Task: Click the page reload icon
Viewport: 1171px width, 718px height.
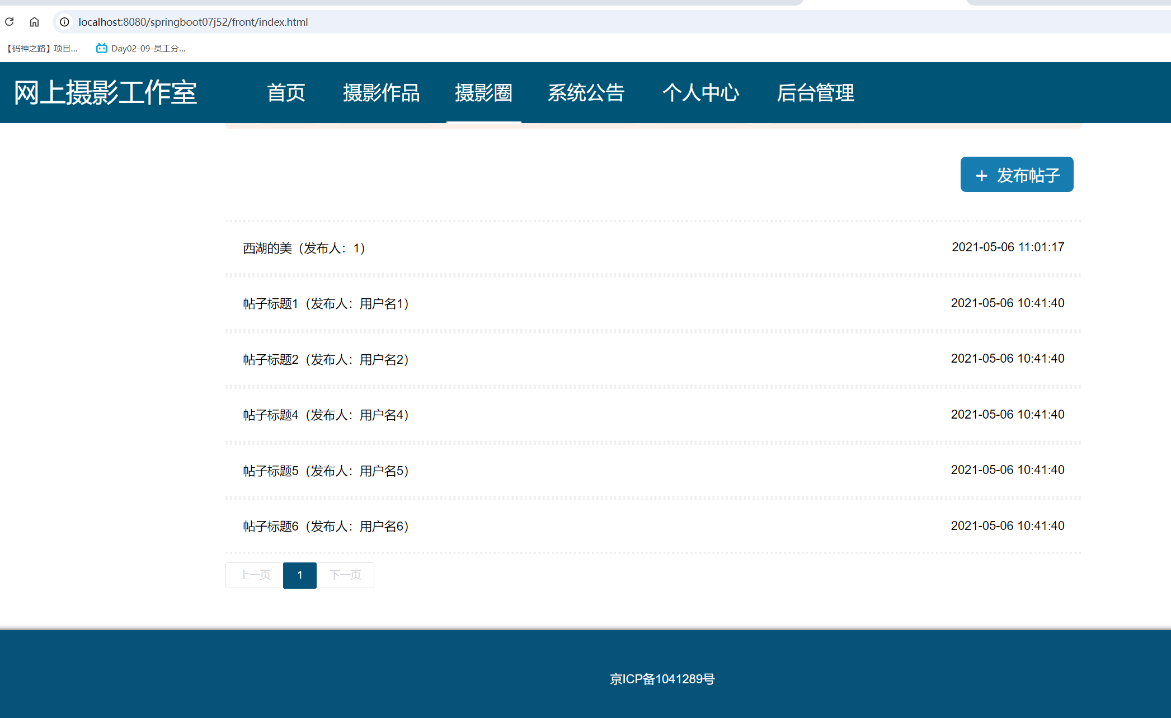Action: point(9,22)
